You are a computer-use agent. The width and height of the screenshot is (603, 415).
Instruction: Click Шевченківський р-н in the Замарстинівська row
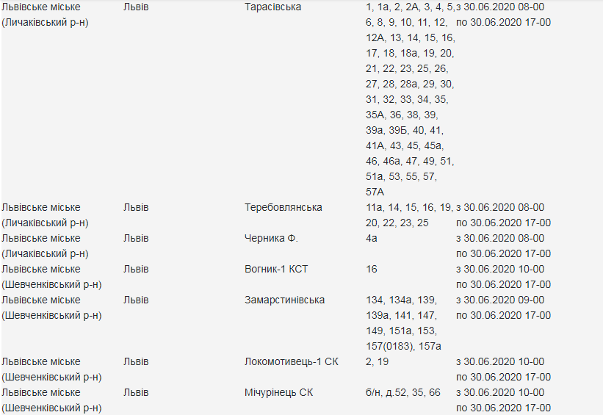(x=51, y=315)
